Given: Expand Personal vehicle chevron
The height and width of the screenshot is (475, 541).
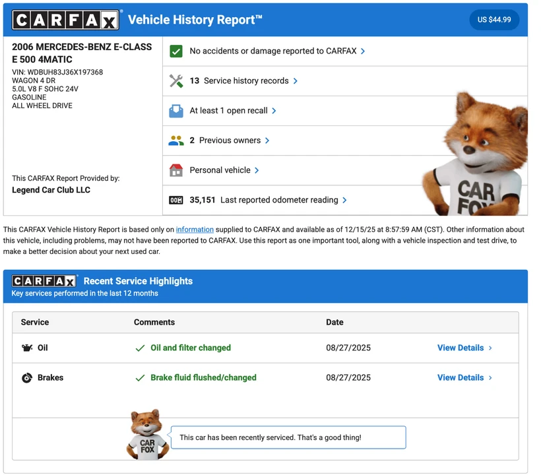Looking at the screenshot, I should click(257, 170).
